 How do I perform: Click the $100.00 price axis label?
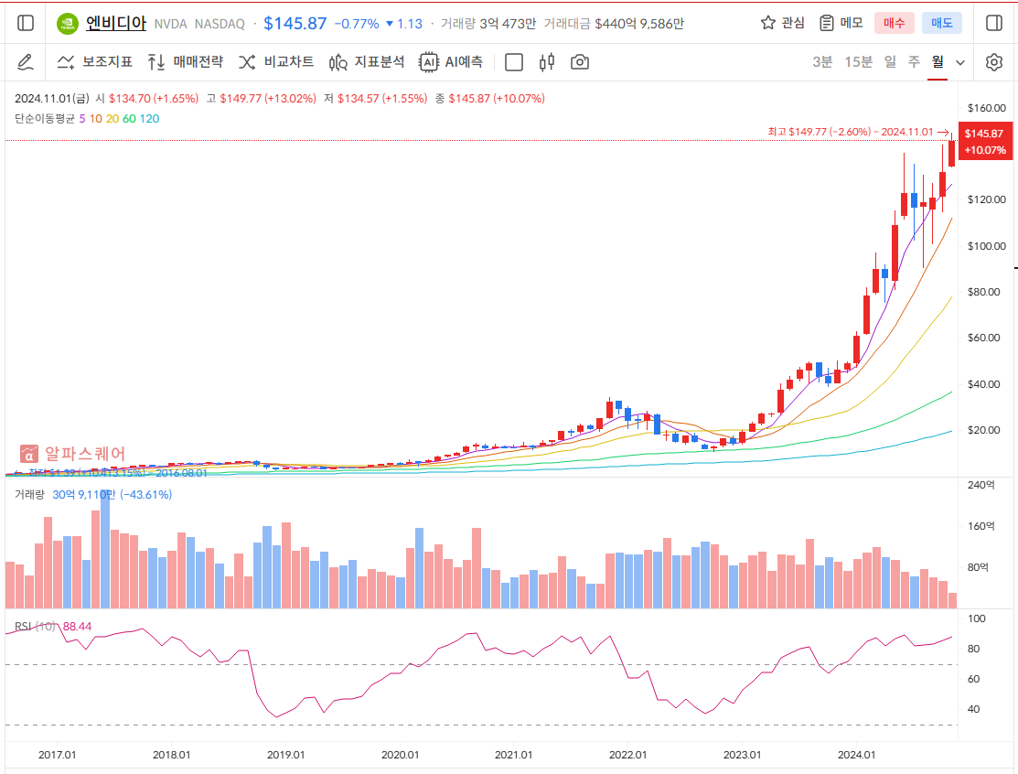click(x=987, y=246)
